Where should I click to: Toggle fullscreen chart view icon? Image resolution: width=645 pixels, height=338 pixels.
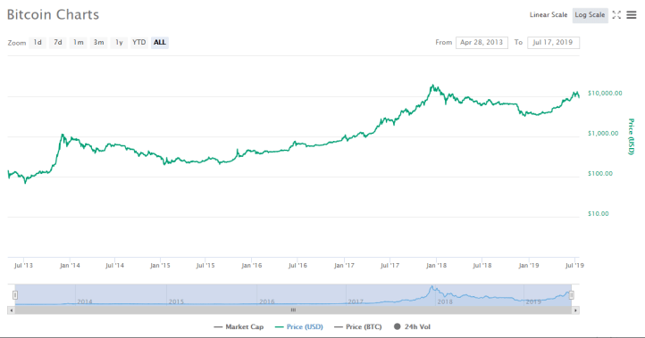pos(616,15)
